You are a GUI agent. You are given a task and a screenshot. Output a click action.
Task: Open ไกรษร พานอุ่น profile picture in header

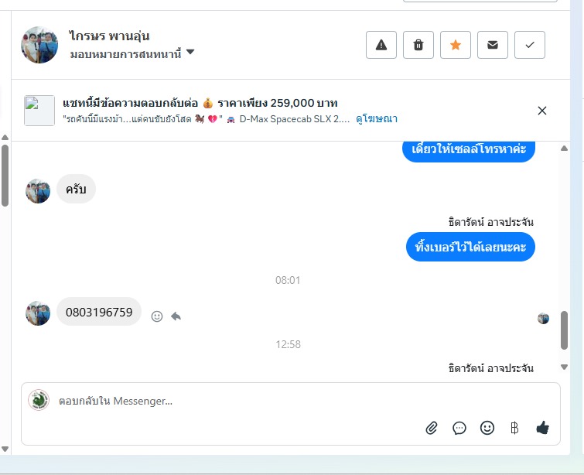tap(39, 45)
